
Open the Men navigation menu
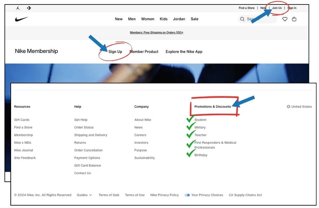coord(132,19)
